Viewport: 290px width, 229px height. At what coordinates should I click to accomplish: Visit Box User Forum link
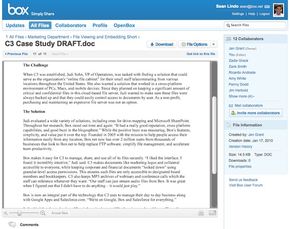point(246,185)
